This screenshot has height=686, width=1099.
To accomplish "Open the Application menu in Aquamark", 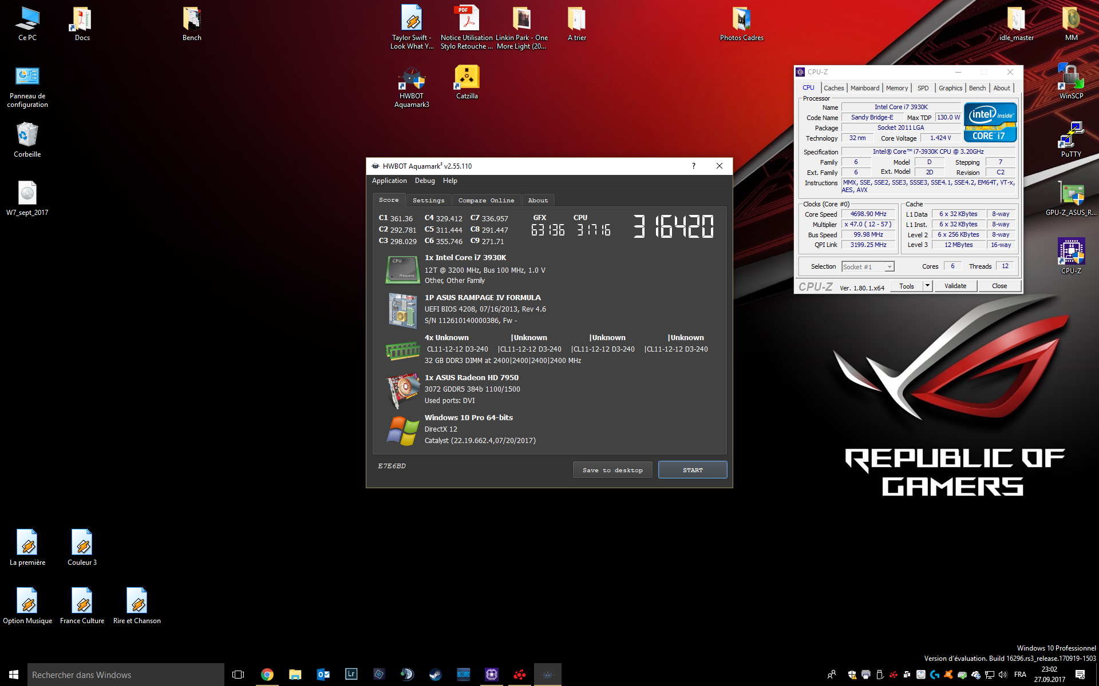I will [x=389, y=181].
